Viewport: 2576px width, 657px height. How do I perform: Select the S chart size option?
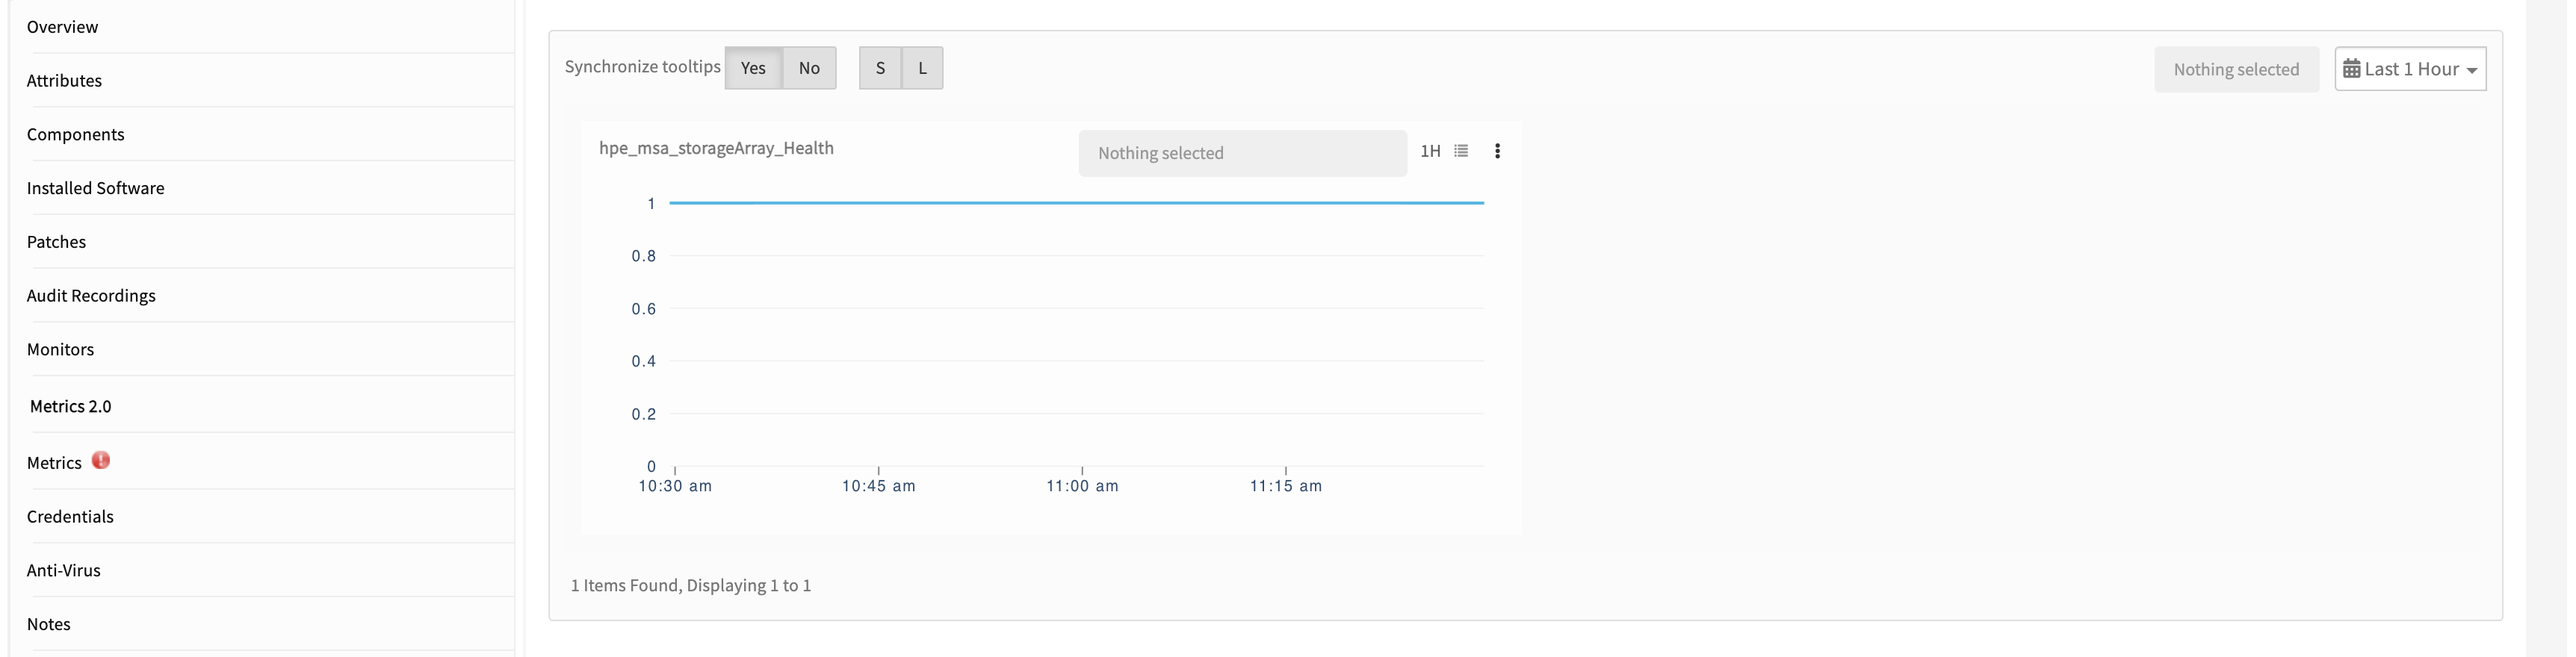click(x=880, y=68)
